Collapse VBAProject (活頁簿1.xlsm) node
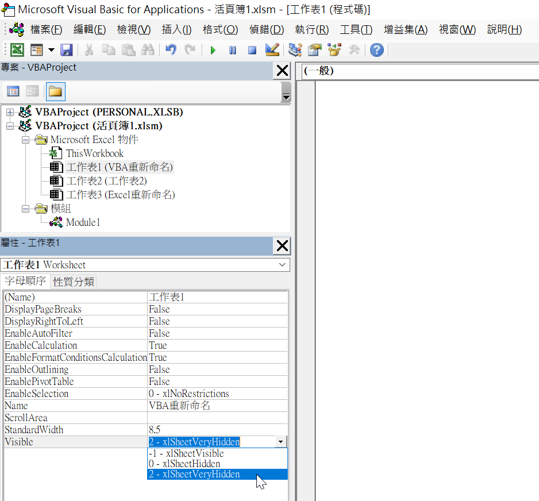 [10, 126]
